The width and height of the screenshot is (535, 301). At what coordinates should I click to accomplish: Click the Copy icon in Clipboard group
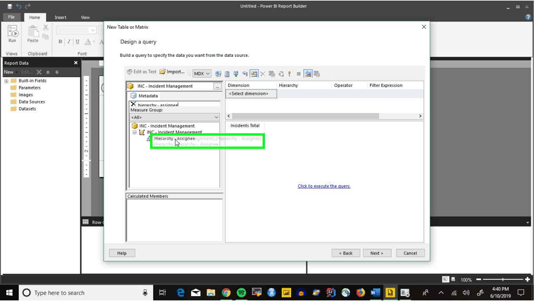click(x=46, y=35)
